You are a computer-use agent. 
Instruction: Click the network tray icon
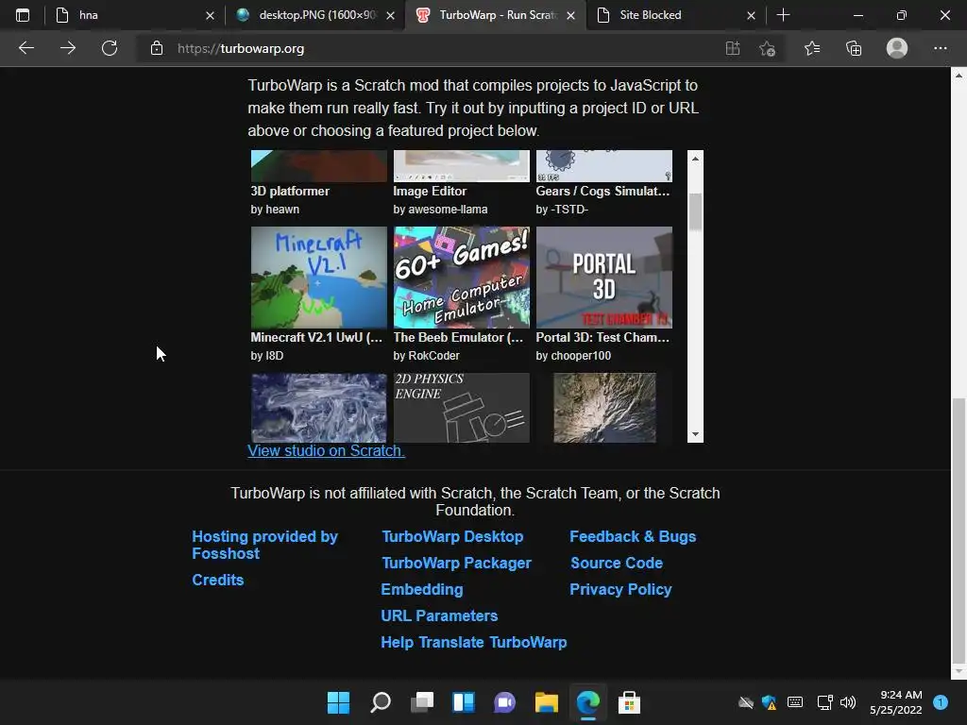[824, 702]
